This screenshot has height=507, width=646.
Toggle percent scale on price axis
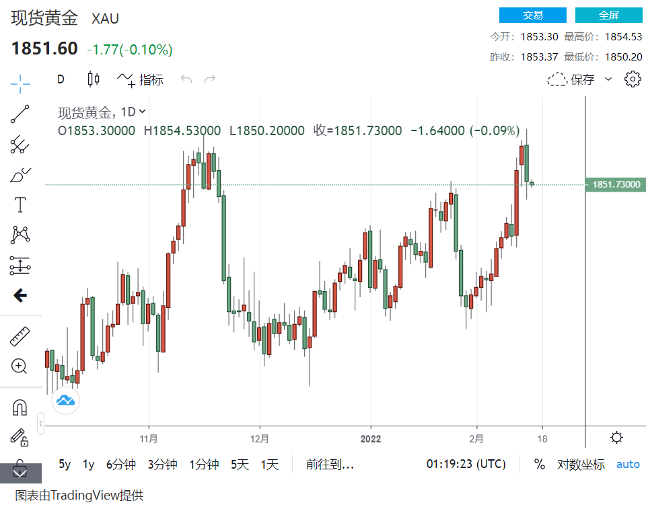(x=540, y=464)
